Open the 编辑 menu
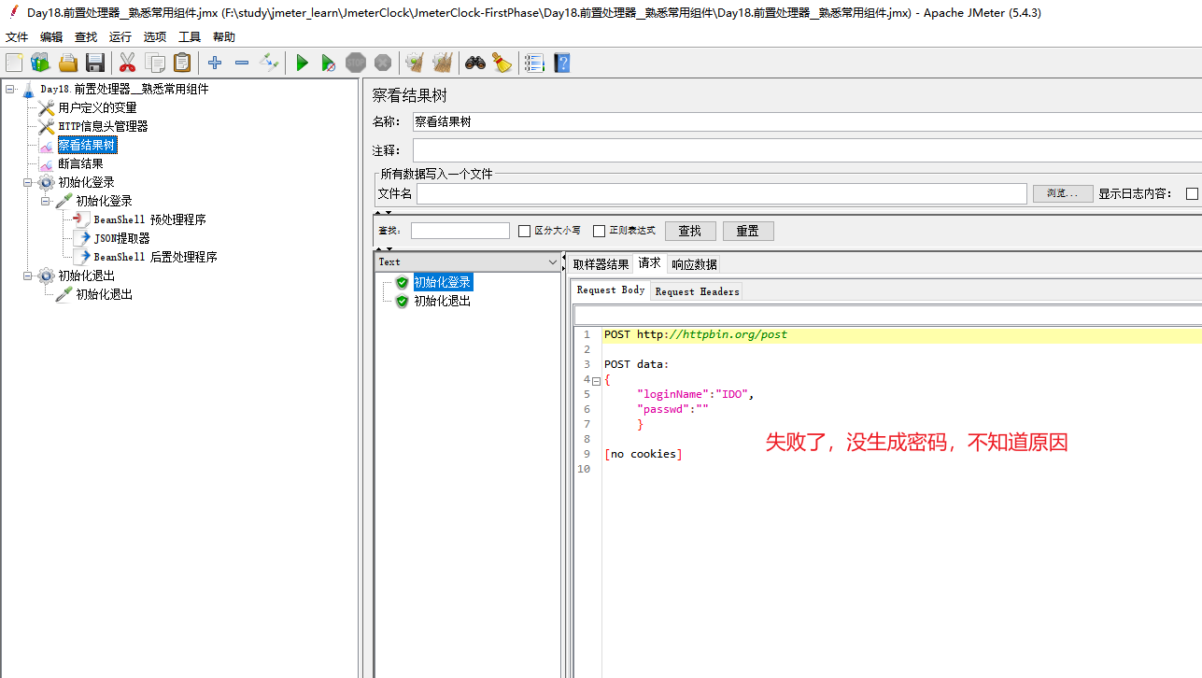This screenshot has height=678, width=1202. tap(51, 36)
